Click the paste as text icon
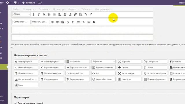This screenshot has height=104, width=185. (63, 22)
